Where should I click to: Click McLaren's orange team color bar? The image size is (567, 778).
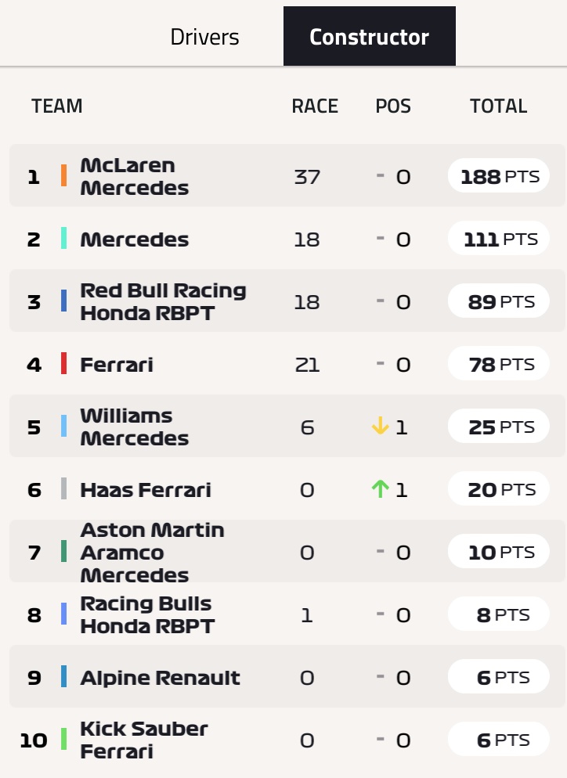63,175
